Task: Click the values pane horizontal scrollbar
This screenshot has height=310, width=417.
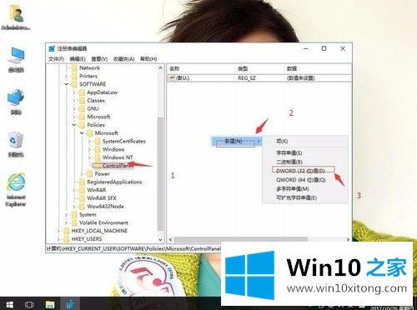Action: pos(241,239)
